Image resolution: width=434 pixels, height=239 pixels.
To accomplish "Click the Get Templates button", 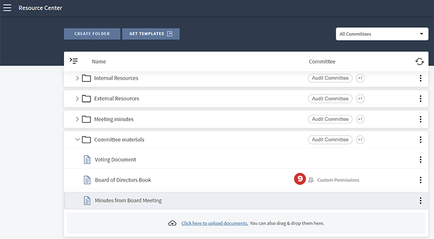I will coord(150,34).
